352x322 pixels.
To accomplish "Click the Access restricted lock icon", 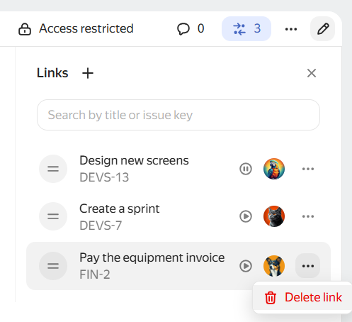I will pyautogui.click(x=25, y=29).
